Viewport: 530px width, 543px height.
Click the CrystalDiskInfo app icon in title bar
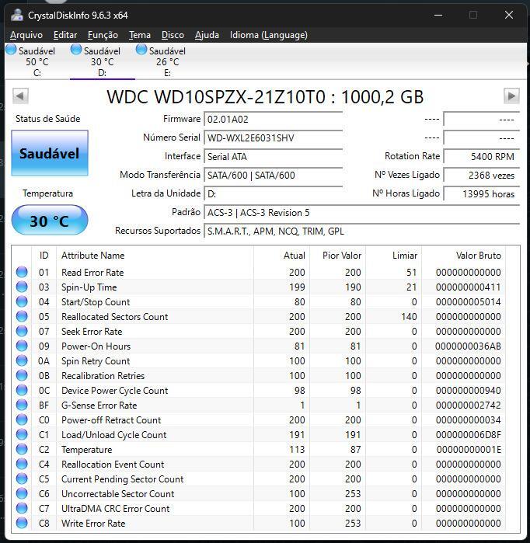[x=16, y=15]
